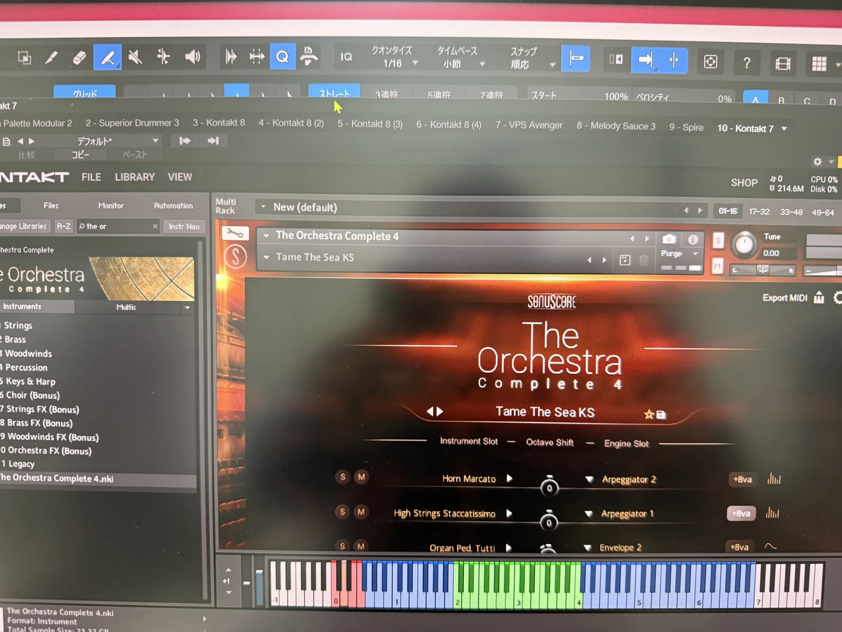This screenshot has width=842, height=632.
Task: Click the instrument info icon
Action: click(x=692, y=239)
